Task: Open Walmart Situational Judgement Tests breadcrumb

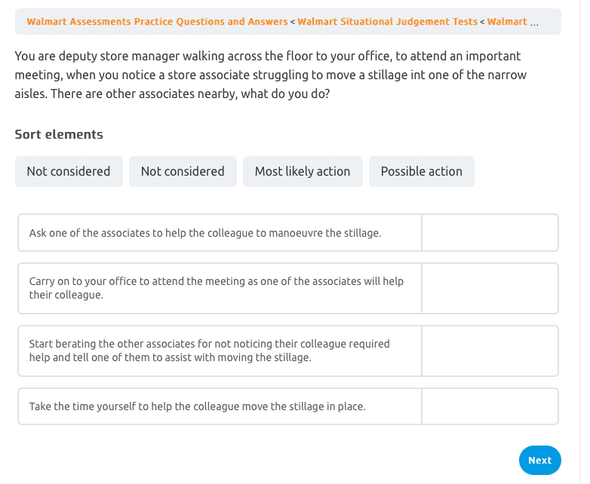Action: point(387,22)
